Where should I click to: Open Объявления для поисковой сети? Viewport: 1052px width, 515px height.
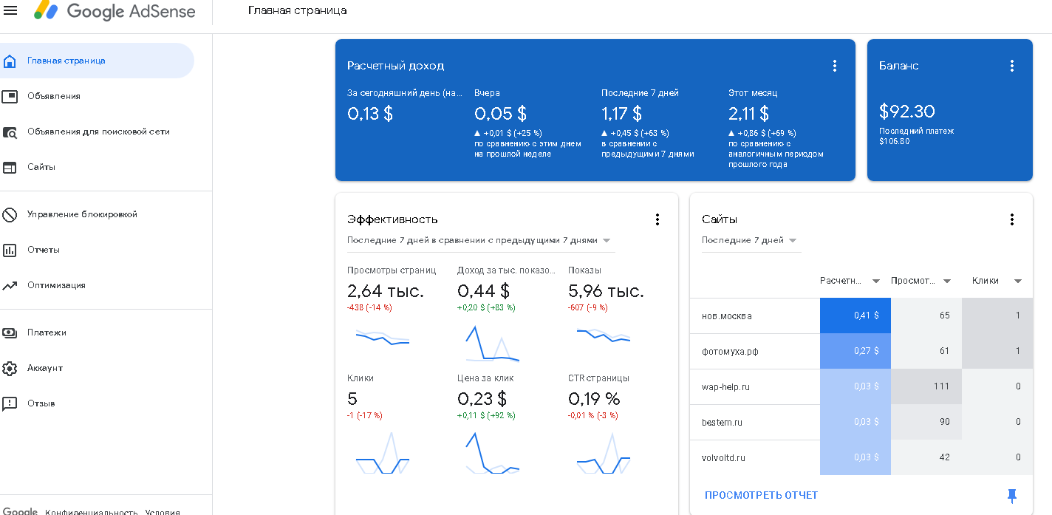[97, 132]
